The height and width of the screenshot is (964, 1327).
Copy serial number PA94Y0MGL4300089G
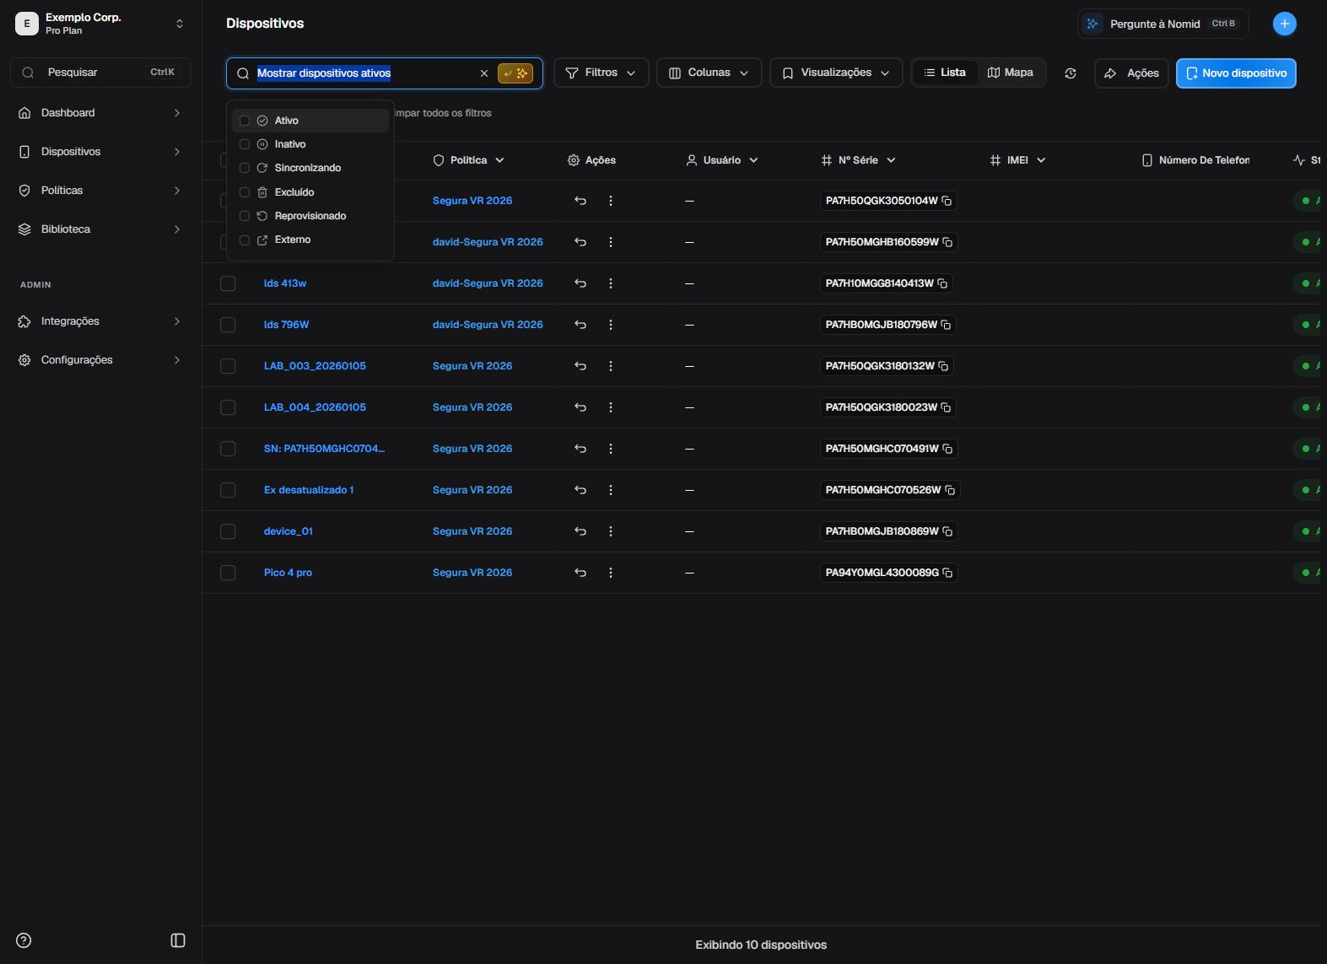947,573
